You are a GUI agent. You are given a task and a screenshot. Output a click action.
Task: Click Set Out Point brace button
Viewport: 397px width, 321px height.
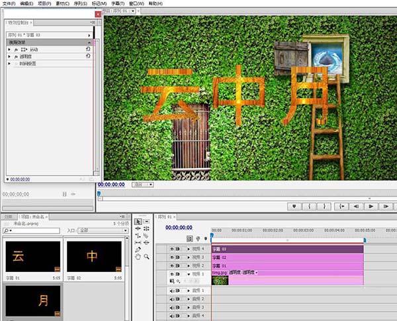pos(324,206)
